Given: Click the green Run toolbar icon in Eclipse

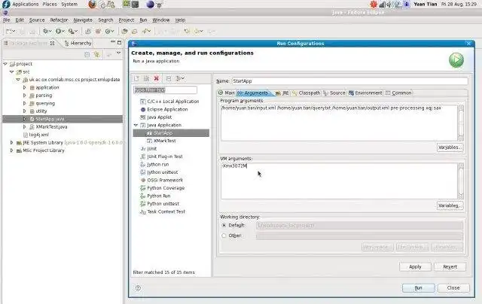Looking at the screenshot, I should click(59, 31).
